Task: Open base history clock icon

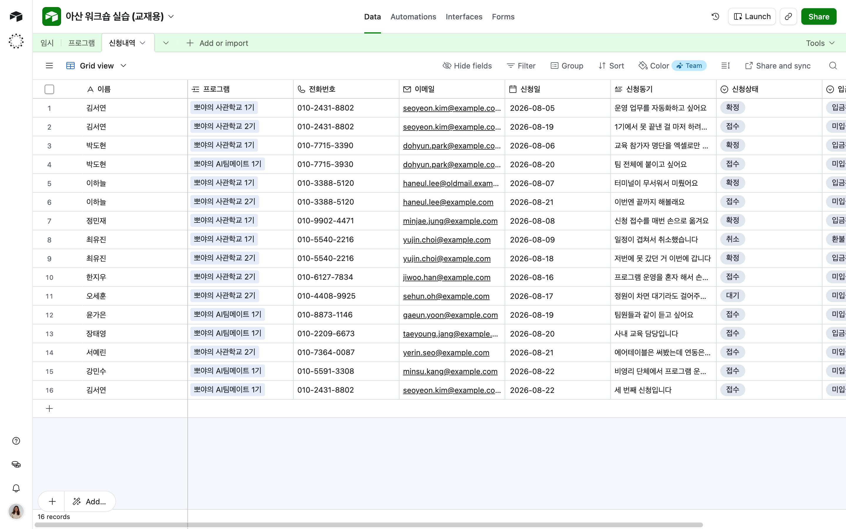Action: pos(715,16)
